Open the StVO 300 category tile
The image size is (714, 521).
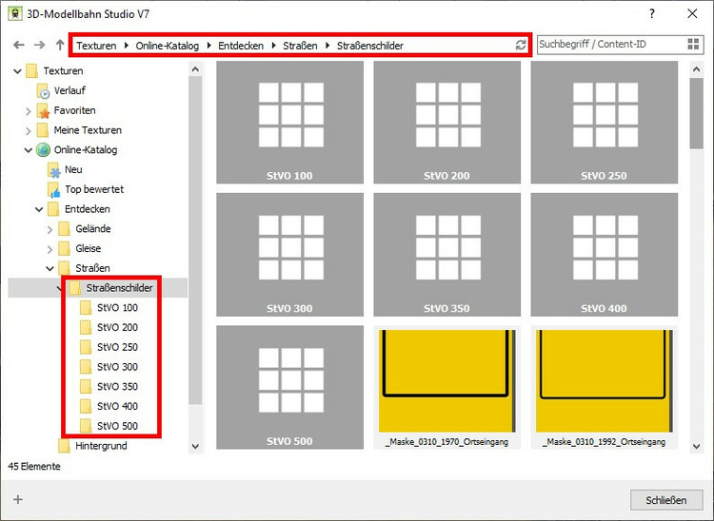coord(289,255)
